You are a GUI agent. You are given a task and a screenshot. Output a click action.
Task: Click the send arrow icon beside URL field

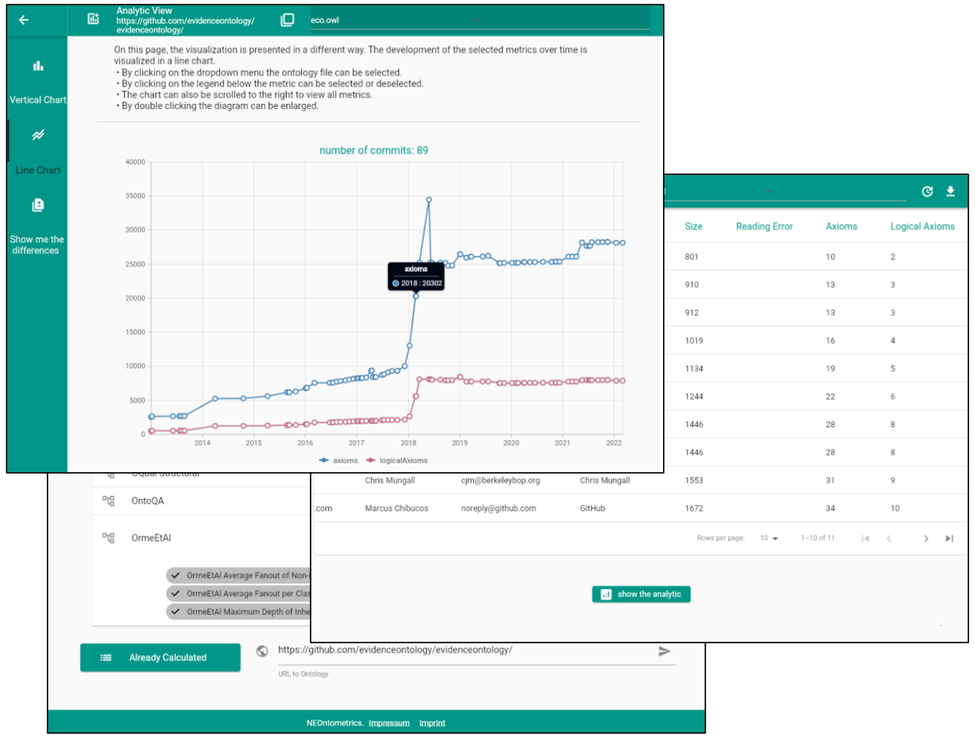click(x=664, y=651)
